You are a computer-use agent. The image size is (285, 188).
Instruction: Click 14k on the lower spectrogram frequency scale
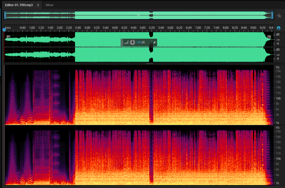click(278, 148)
